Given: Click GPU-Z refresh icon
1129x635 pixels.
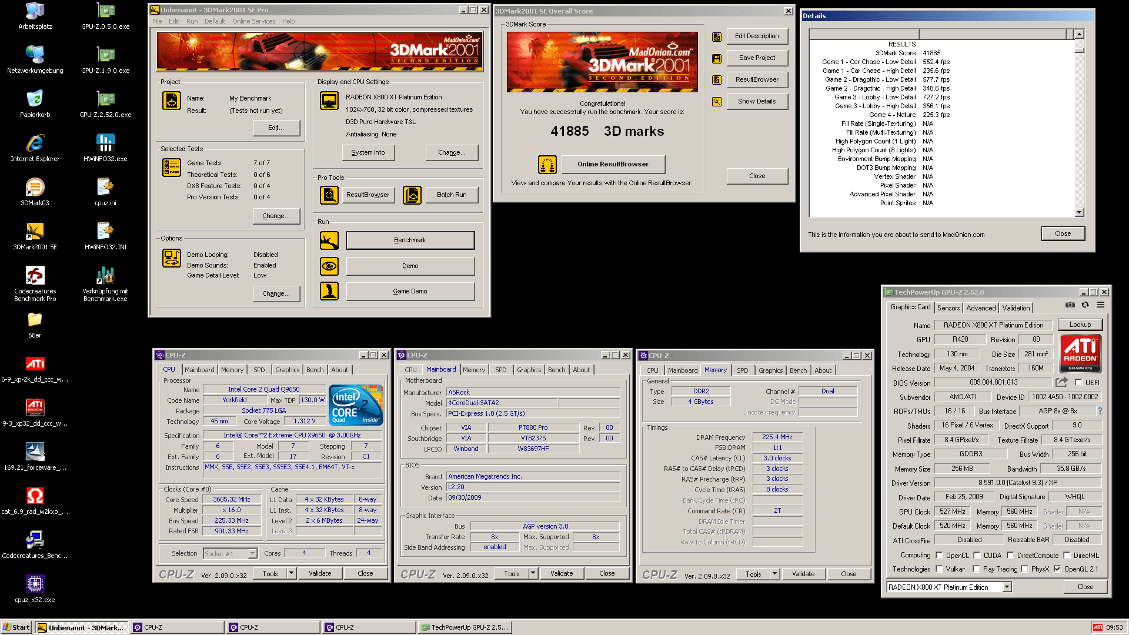Looking at the screenshot, I should 1085,305.
